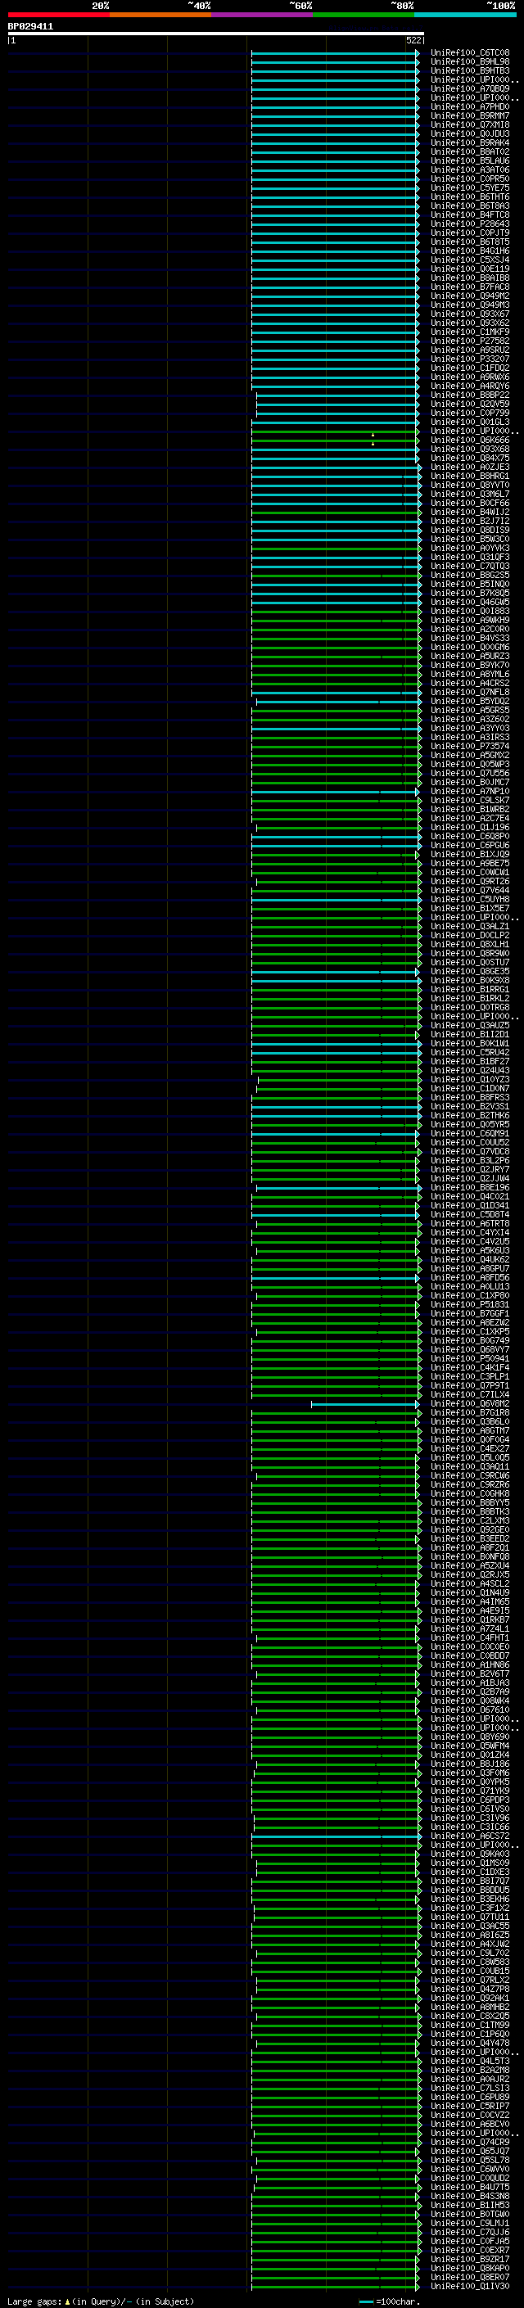The height and width of the screenshot is (2308, 524).
Task: Select hit label UniRef100_Q6K666
Action: (x=470, y=440)
